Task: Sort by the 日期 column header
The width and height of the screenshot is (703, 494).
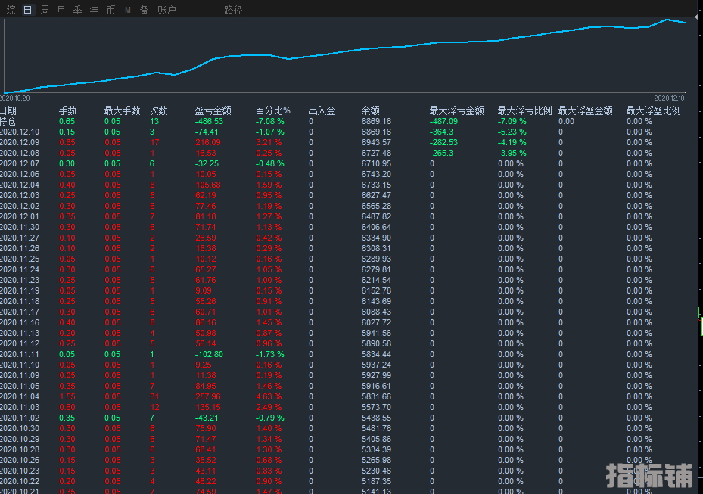Action: (8, 110)
